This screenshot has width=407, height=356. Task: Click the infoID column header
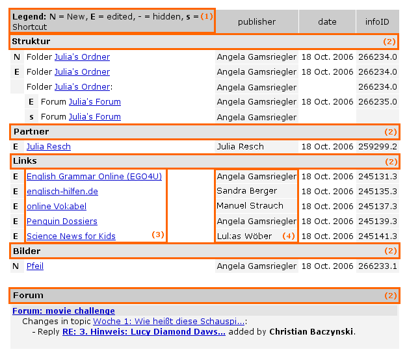point(377,22)
